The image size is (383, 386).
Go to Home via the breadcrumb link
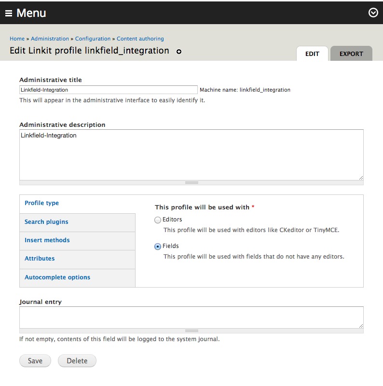(17, 39)
